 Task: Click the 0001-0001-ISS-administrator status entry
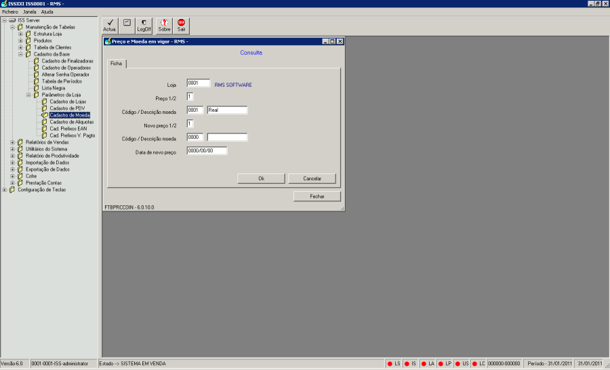point(60,364)
